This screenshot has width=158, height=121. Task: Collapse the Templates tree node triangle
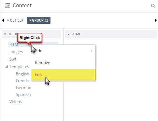coord(7,67)
